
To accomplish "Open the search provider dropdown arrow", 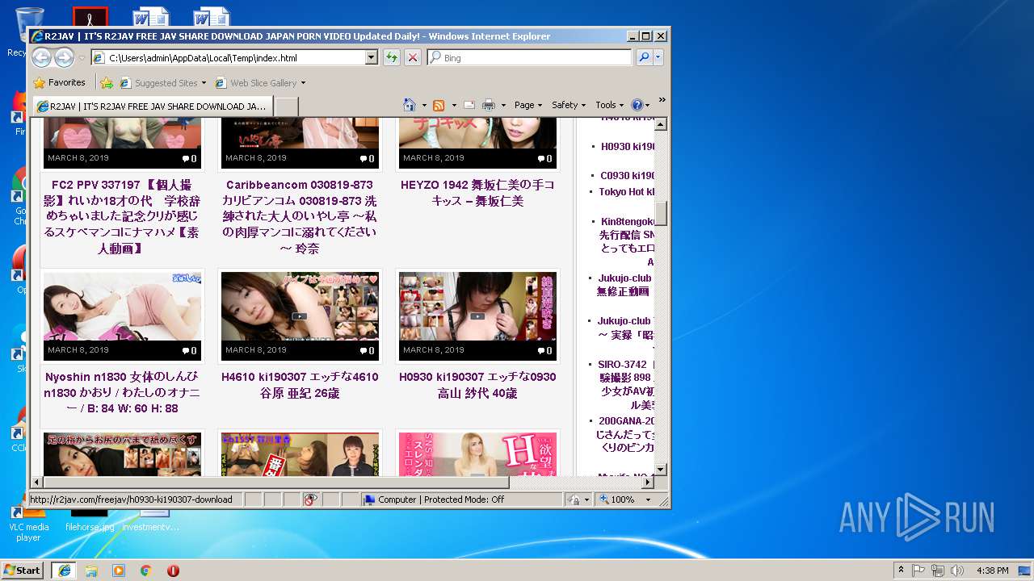I will pyautogui.click(x=658, y=57).
